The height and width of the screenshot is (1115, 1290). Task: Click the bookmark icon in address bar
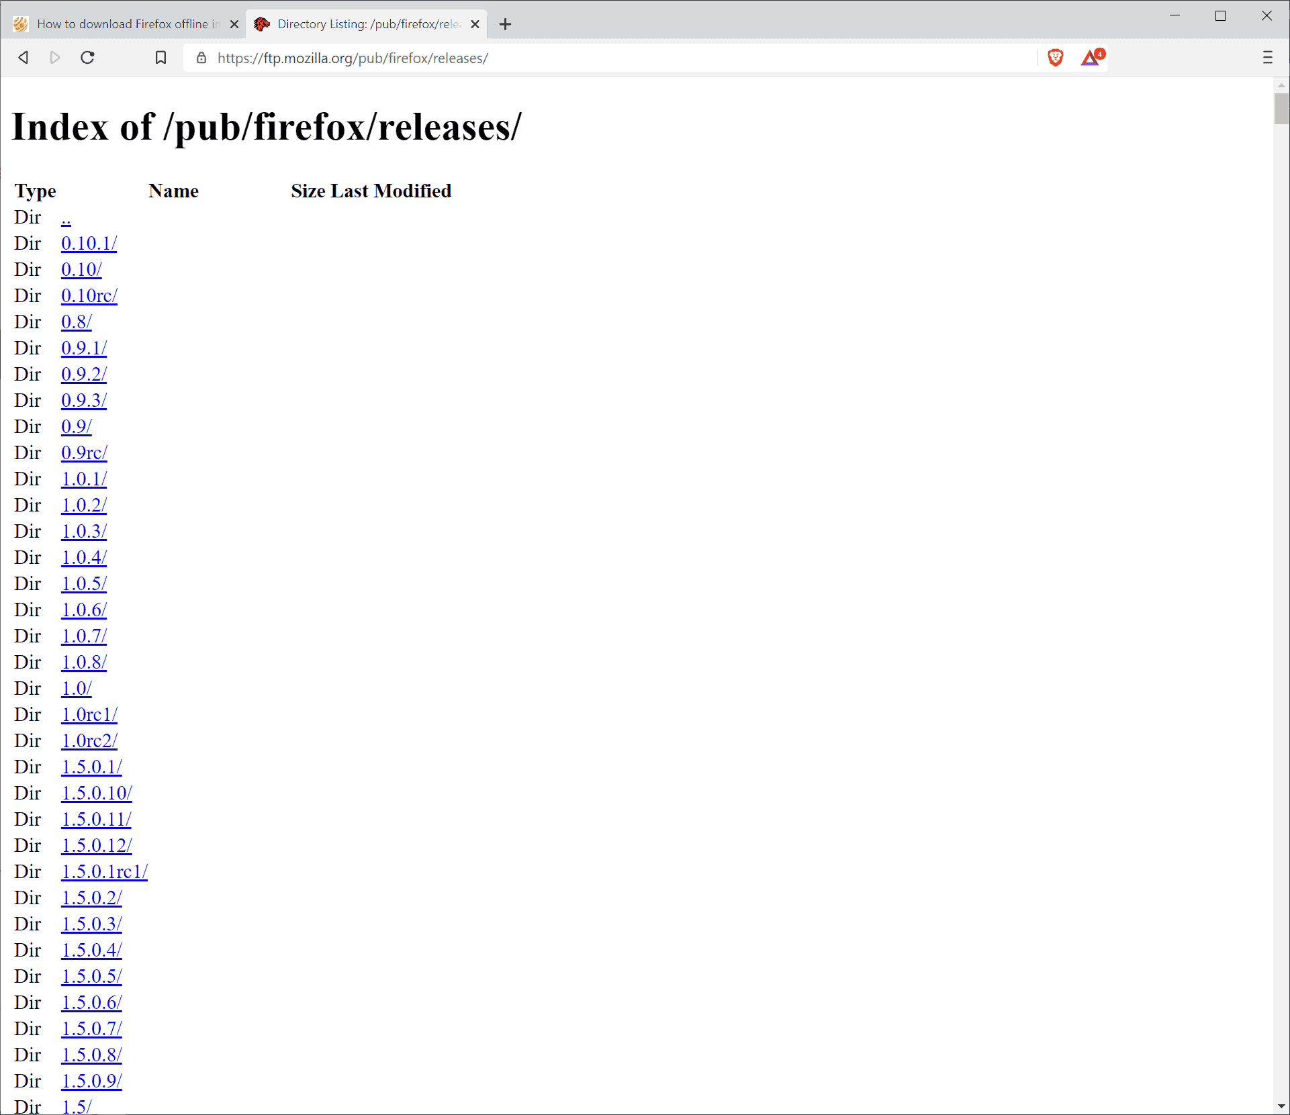(160, 58)
